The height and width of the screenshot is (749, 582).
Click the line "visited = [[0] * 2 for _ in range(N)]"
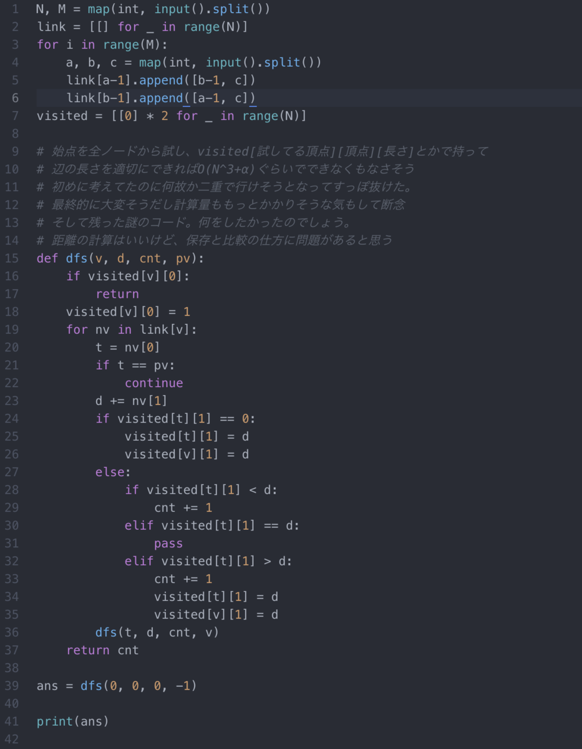click(172, 116)
